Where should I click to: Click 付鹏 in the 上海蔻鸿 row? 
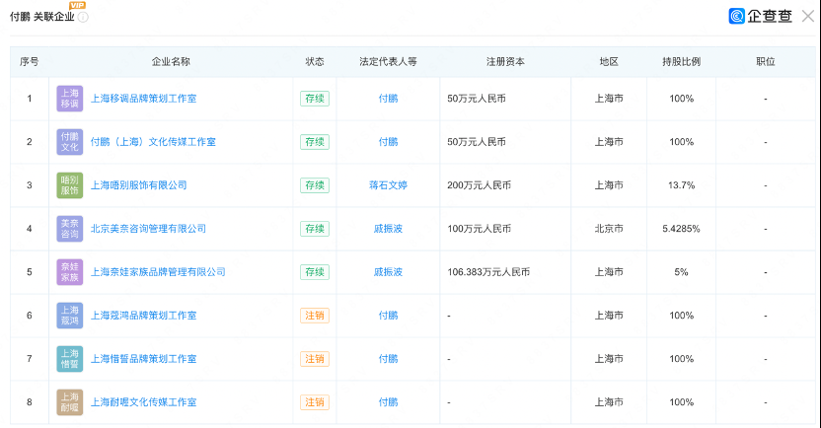click(388, 316)
